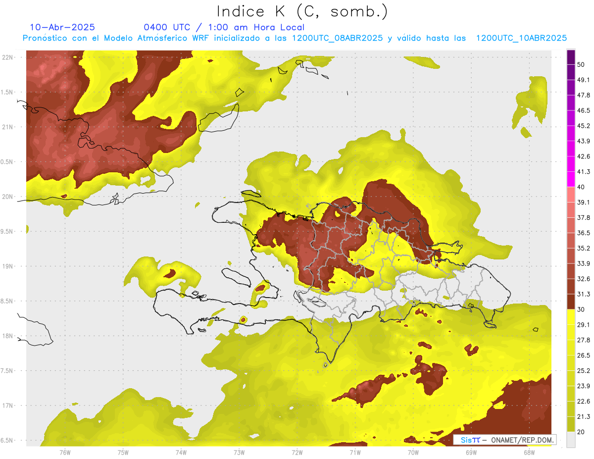This screenshot has height=459, width=594.
Task: Click the magenta swatch between 40 and 41.3
Action: point(571,179)
